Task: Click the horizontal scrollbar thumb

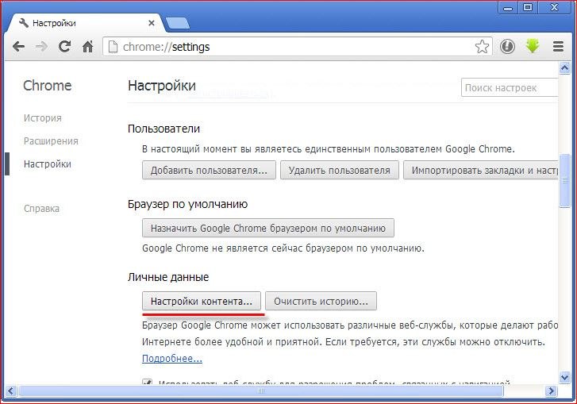Action: (261, 391)
